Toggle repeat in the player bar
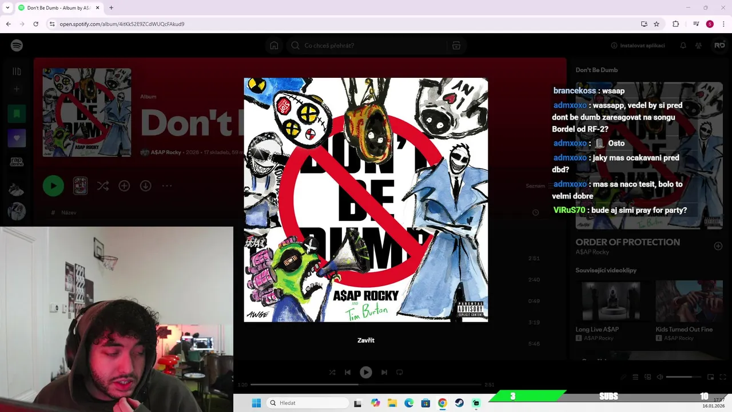Image resolution: width=732 pixels, height=412 pixels. [x=400, y=372]
